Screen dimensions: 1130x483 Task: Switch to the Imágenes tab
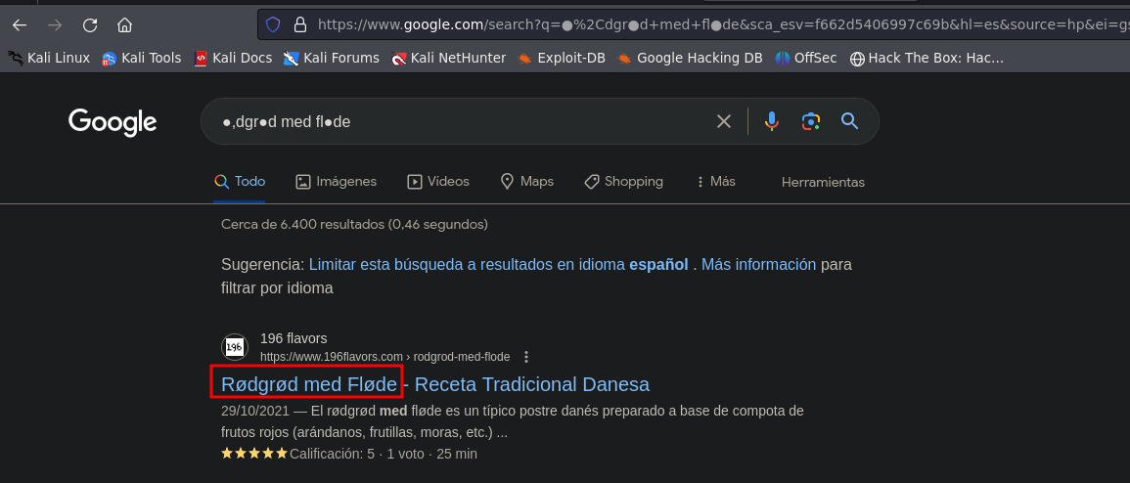tap(336, 182)
